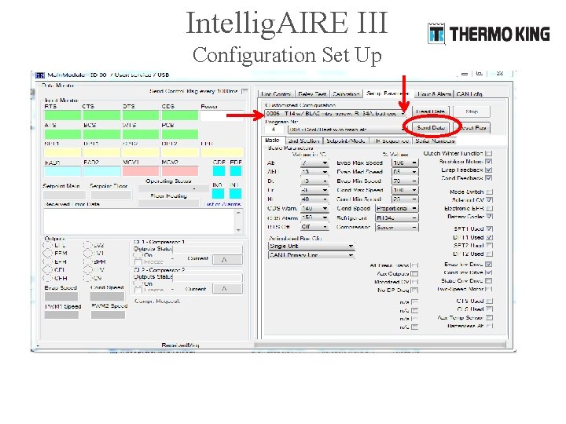Screen dimensions: 566x424
Task: Toggle the Evap Inv Drive checkbox
Action: (x=489, y=265)
